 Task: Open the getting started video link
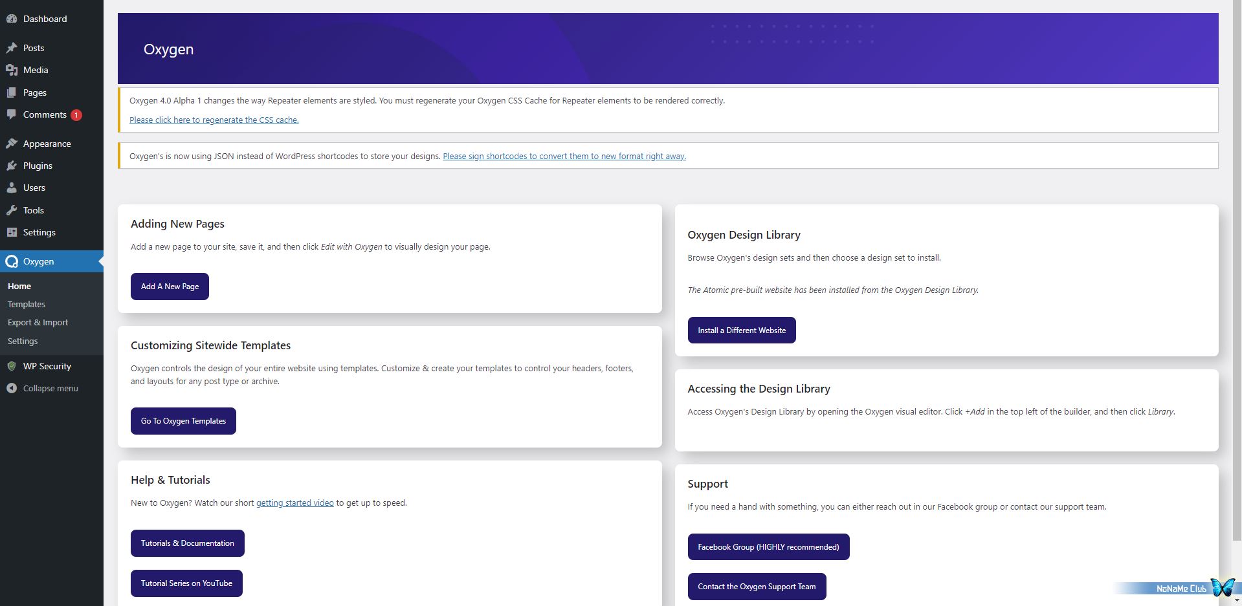pyautogui.click(x=294, y=503)
